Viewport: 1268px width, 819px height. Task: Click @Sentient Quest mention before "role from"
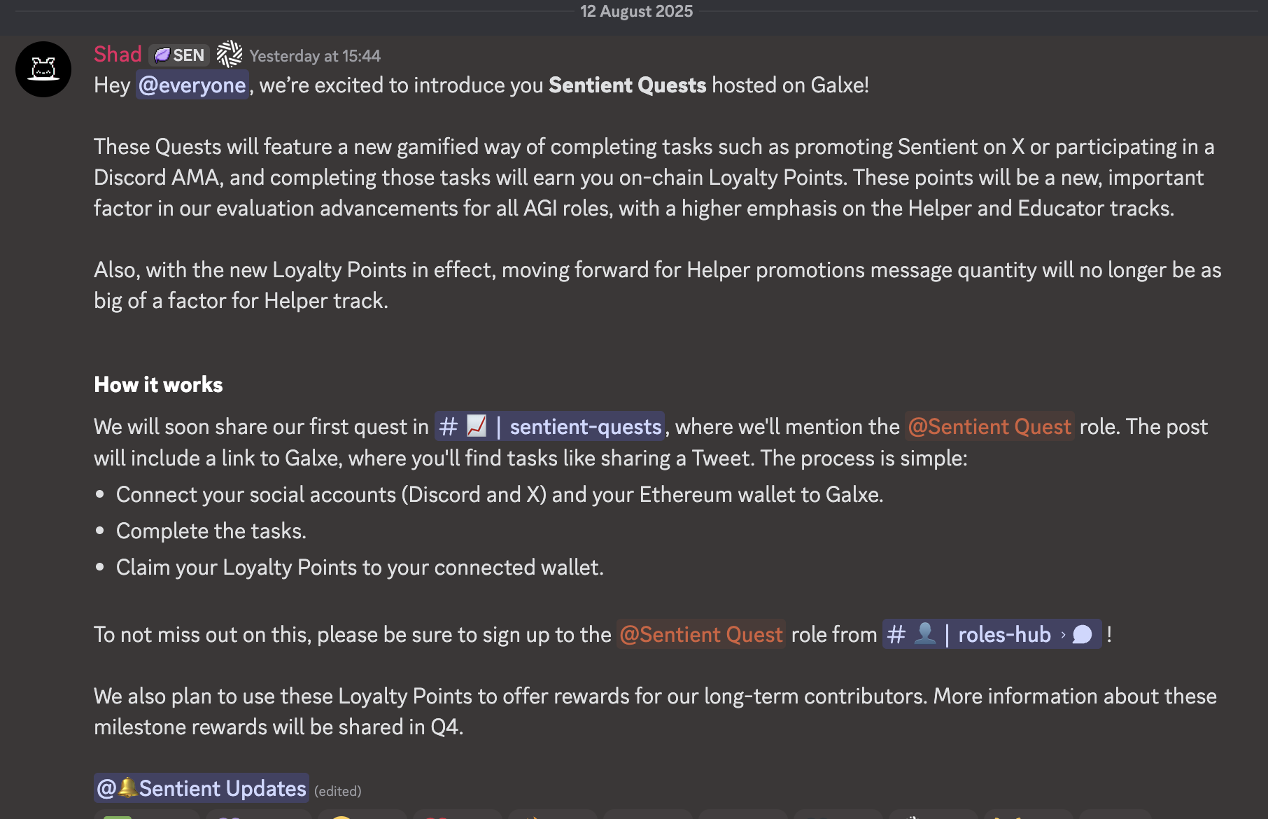click(700, 635)
